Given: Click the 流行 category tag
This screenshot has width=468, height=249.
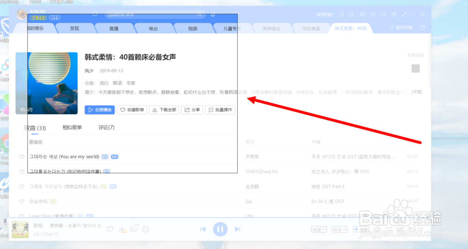Looking at the screenshot, I should pos(104,83).
